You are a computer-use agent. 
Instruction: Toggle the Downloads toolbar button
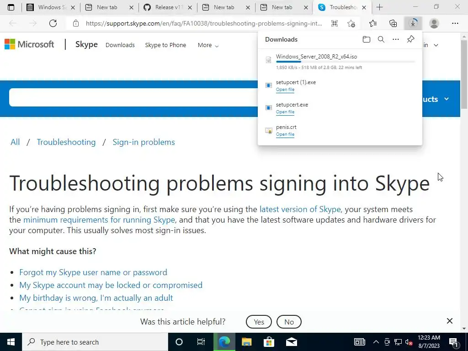[413, 23]
